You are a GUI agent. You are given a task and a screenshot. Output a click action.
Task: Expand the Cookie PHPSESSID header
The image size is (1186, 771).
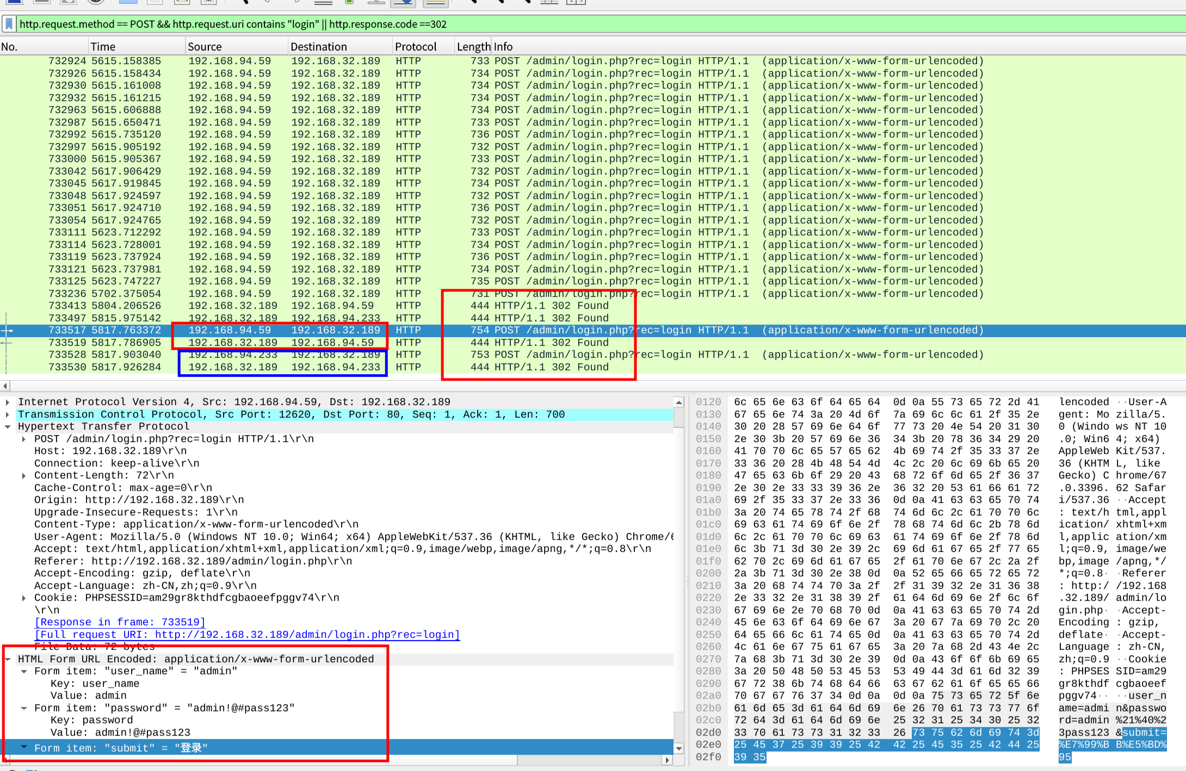[24, 598]
